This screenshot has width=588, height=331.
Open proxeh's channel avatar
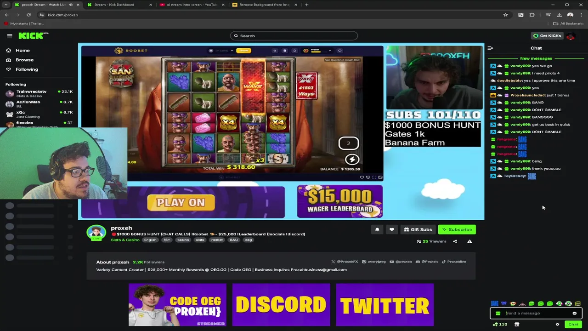96,233
